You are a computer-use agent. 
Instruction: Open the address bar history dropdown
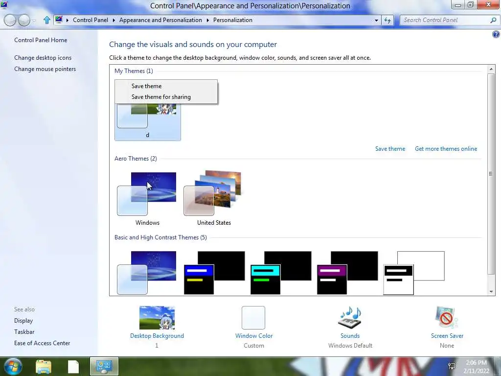(x=376, y=21)
